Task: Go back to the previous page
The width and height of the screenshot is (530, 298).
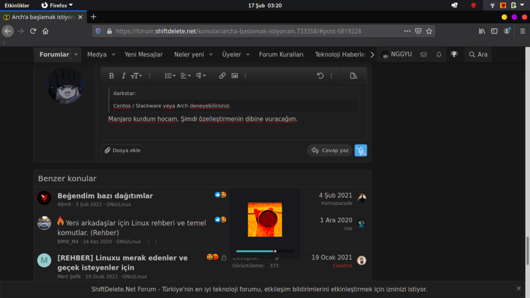Action: coord(8,31)
